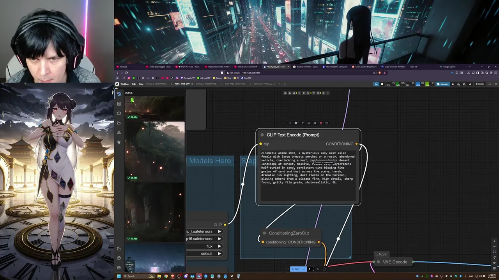Open the Templates tree sidebar icon
This screenshot has height=280, width=499.
click(119, 133)
